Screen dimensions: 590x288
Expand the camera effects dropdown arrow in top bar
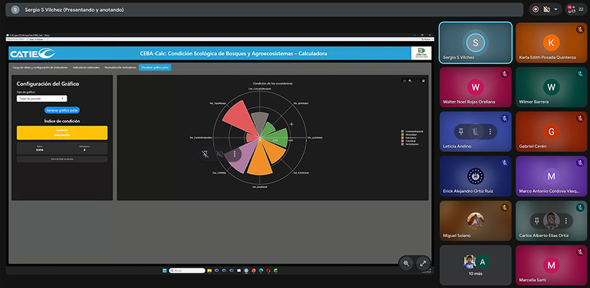click(557, 9)
